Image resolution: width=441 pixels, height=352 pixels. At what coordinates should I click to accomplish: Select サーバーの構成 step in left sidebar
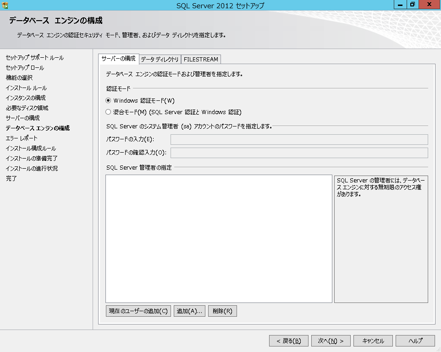pos(23,118)
